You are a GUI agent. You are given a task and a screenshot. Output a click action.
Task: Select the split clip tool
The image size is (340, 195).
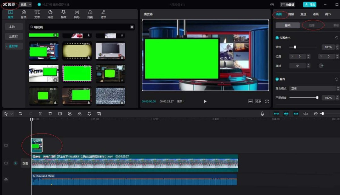tap(40, 114)
